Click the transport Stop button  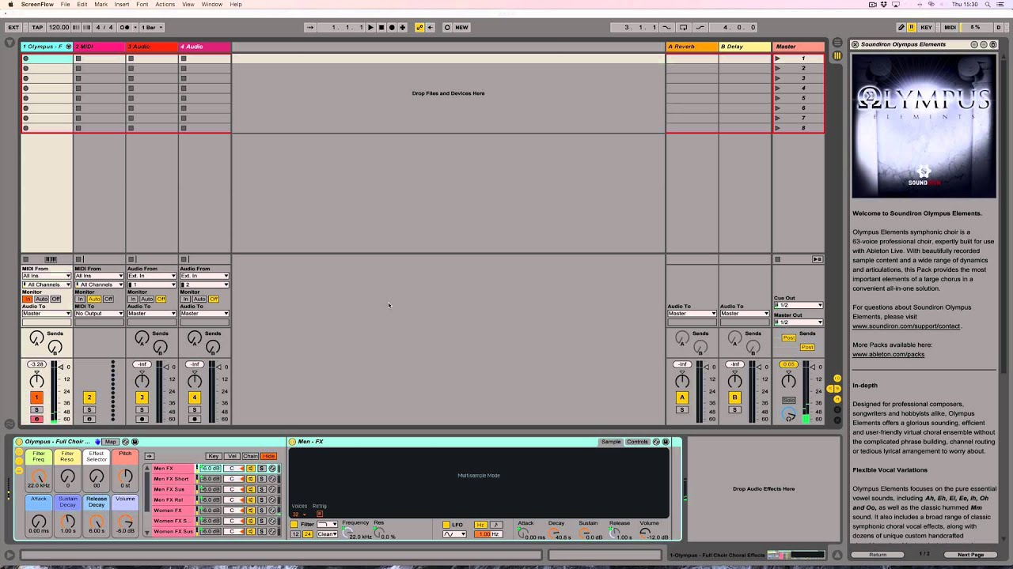(x=381, y=27)
